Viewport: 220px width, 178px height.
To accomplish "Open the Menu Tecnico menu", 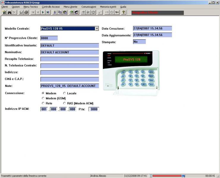I will tap(31, 7).
